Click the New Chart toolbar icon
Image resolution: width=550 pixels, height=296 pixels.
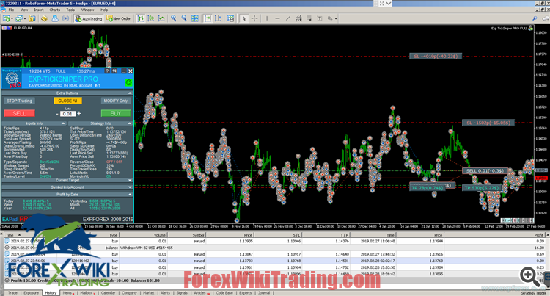click(7, 18)
